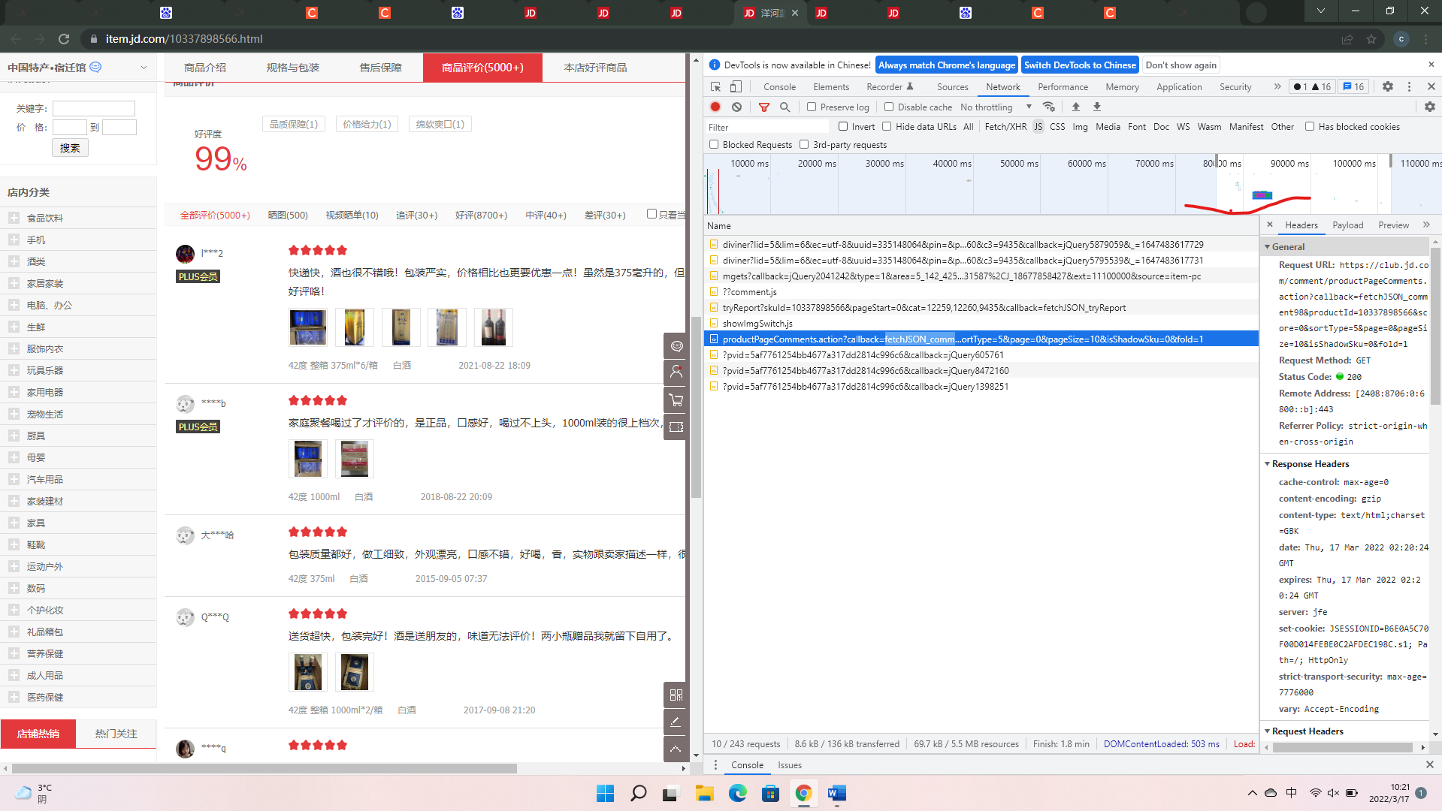Viewport: 1442px width, 811px height.
Task: Bookmark this page with star icon
Action: 1371,39
